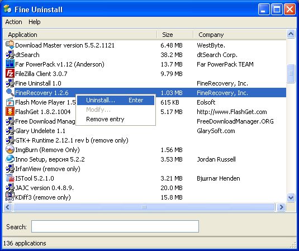299x251 pixels.
Task: Select the Inno Setup 5.2.2 entry
Action: (x=50, y=159)
